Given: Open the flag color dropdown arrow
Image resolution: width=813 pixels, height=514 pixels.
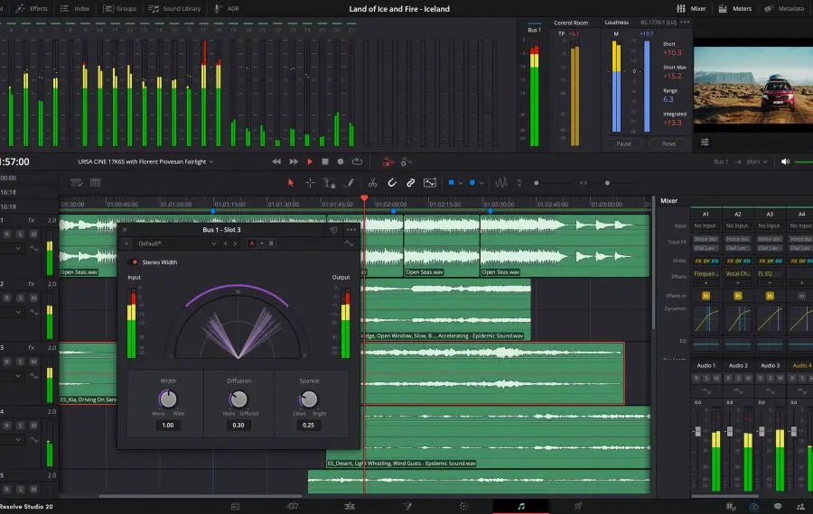Looking at the screenshot, I should (x=461, y=183).
